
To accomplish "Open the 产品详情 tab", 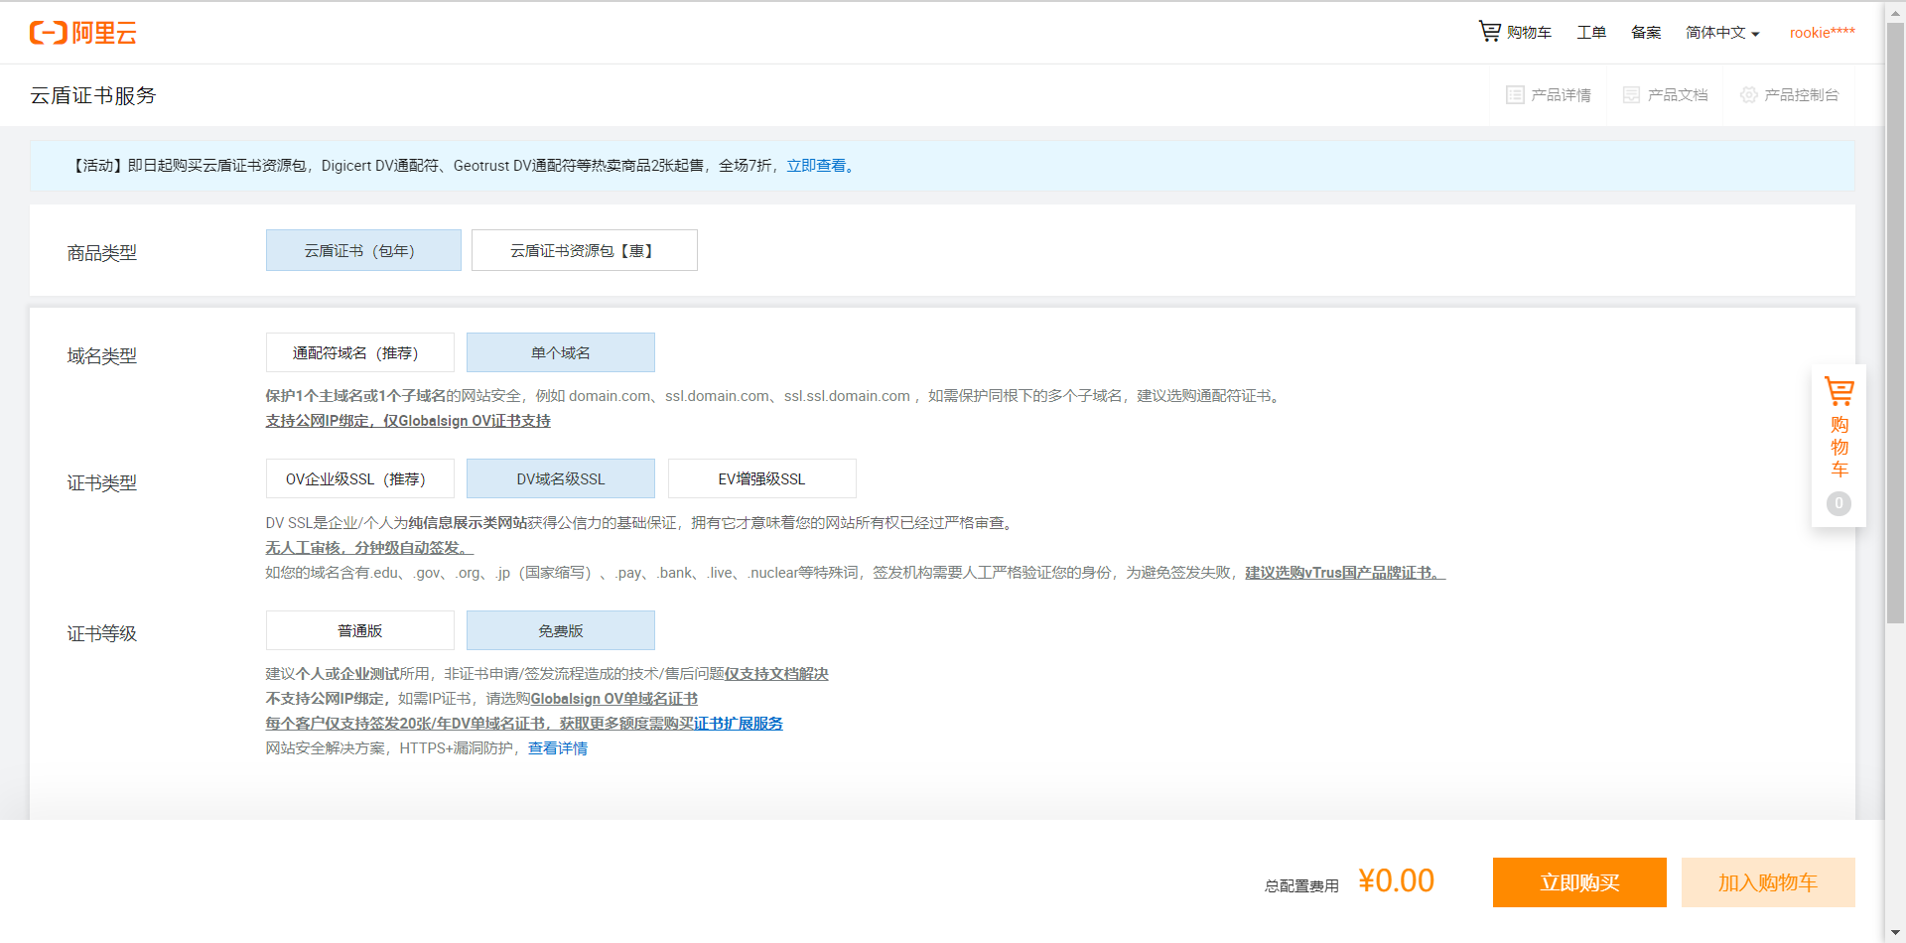I will (x=1549, y=95).
